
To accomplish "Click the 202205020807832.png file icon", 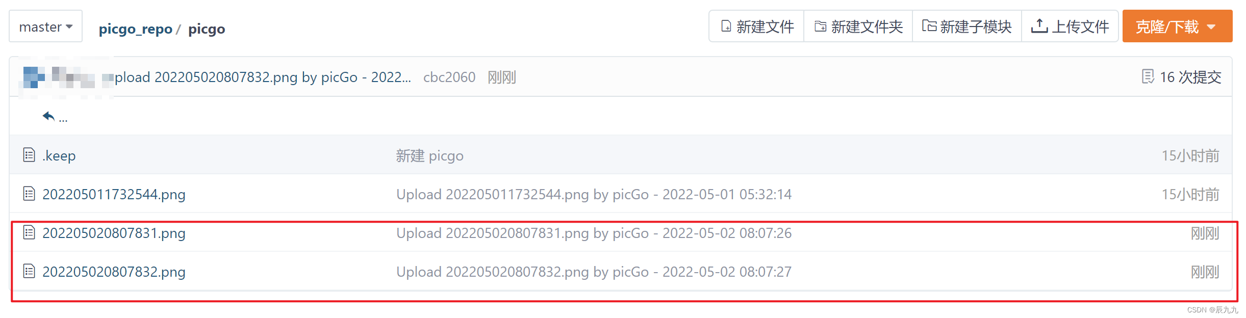I will [x=29, y=271].
